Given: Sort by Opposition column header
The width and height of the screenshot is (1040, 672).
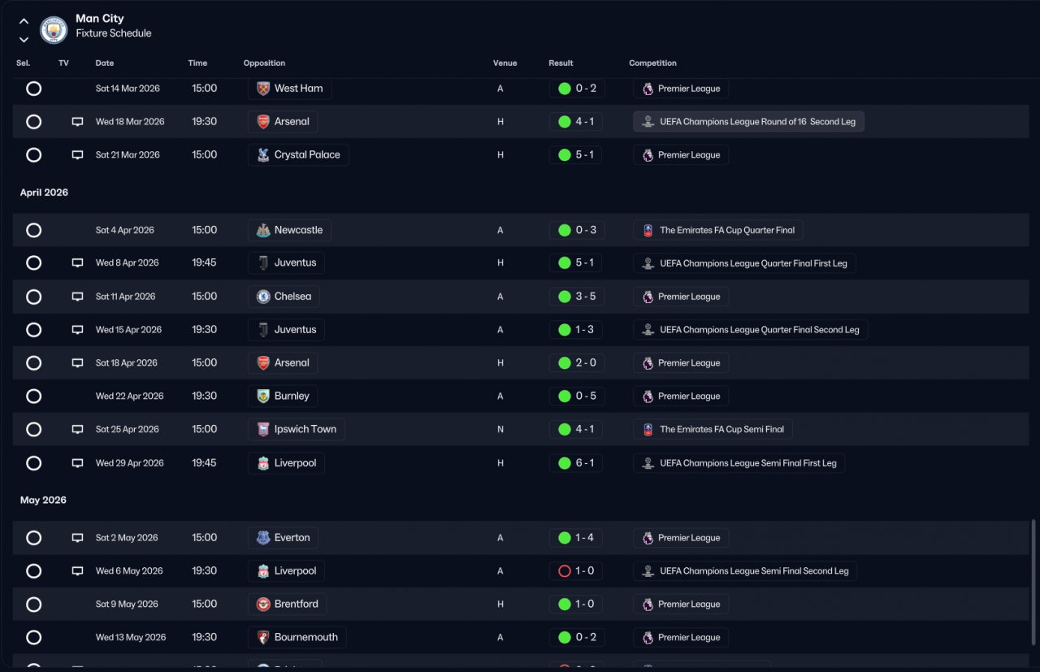Looking at the screenshot, I should click(264, 63).
